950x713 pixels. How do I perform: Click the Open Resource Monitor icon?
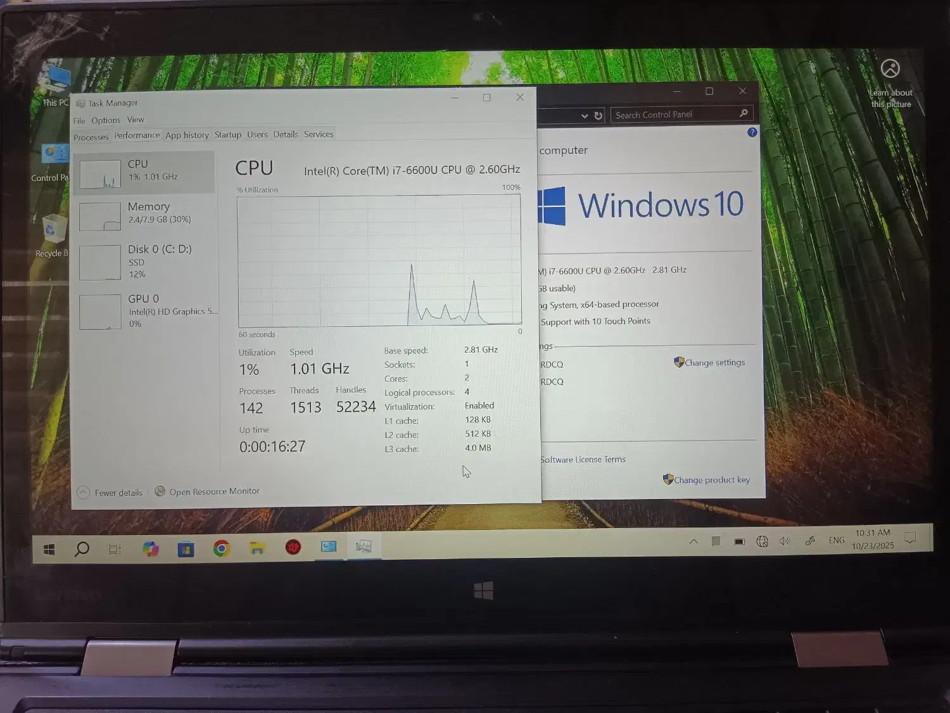pos(160,491)
